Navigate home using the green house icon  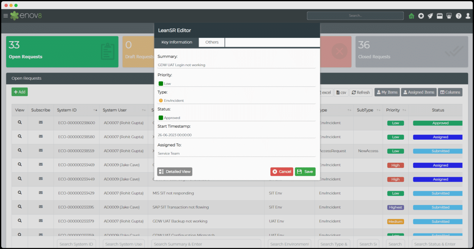tap(411, 16)
